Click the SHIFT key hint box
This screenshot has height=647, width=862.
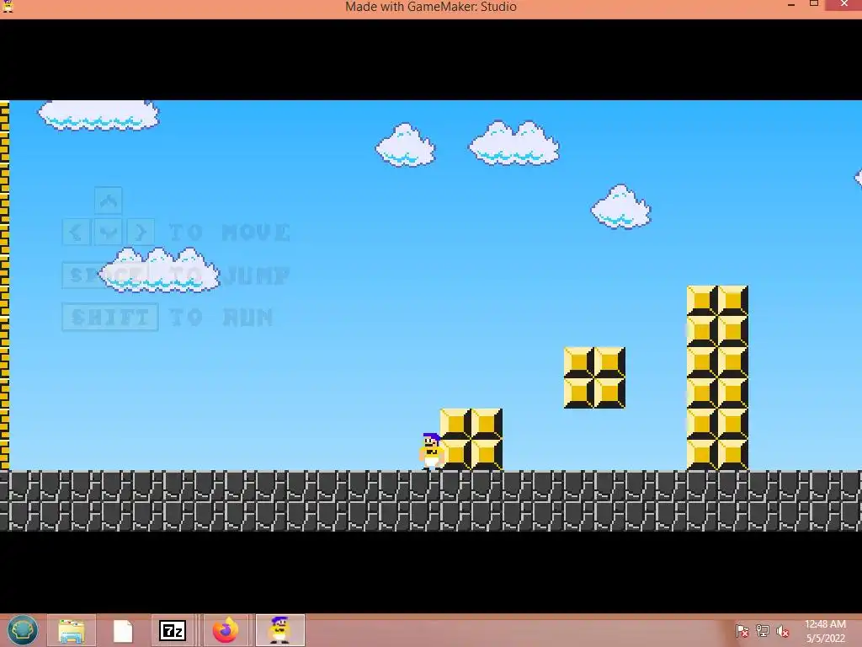(110, 317)
